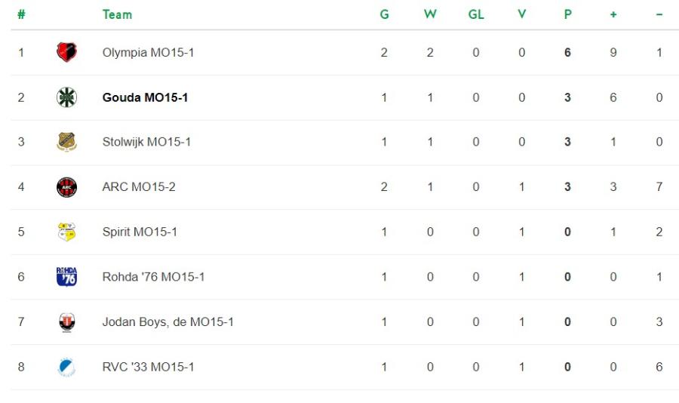Open the Olympia MO15-1 team link
This screenshot has width=679, height=403.
pos(148,53)
